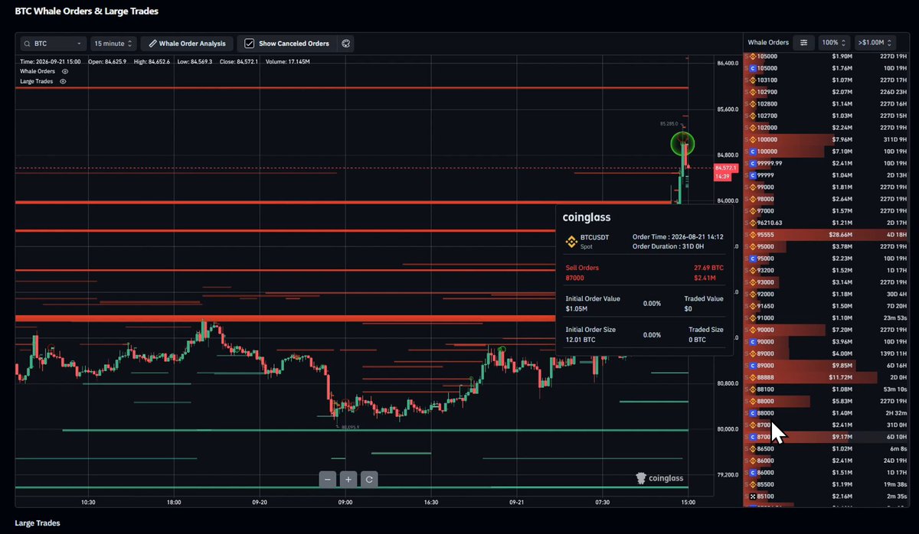Open the >$1.00M order size filter
919x534 pixels.
(x=875, y=43)
